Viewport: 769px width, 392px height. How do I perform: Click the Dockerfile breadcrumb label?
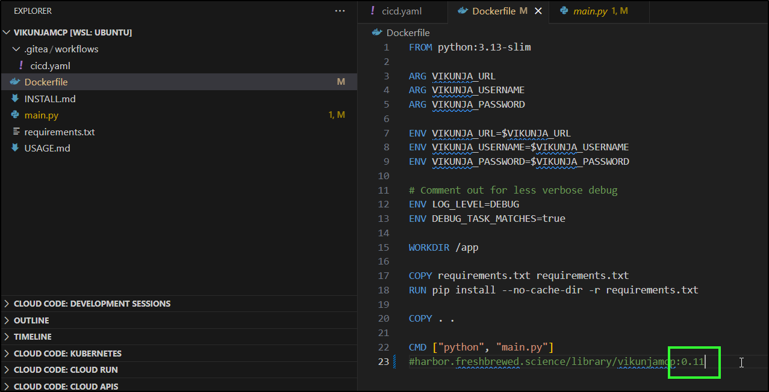408,32
